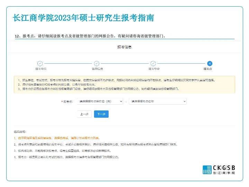Click the required 报考点 field label
Screen dimensions: 249x187
point(67,101)
